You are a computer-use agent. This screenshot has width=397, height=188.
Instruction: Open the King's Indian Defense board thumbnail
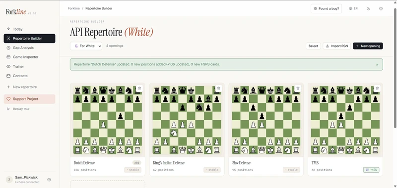click(187, 120)
